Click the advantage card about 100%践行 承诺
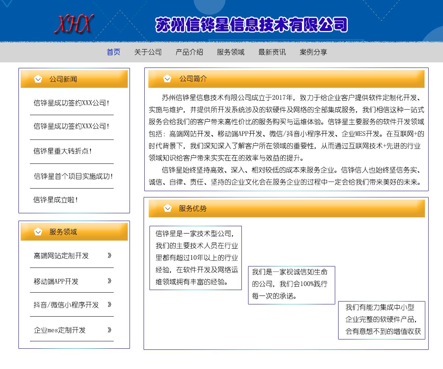Viewport: 443px width, 369px height. click(x=291, y=285)
